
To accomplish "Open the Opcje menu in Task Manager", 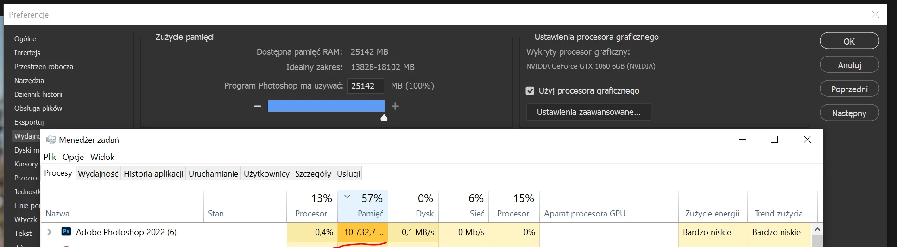I will click(73, 157).
